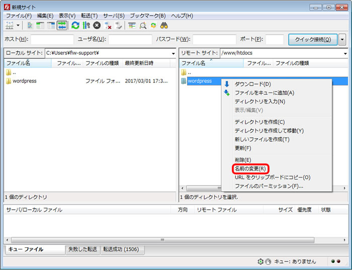Click the local parent '..' folder icon

click(9, 72)
